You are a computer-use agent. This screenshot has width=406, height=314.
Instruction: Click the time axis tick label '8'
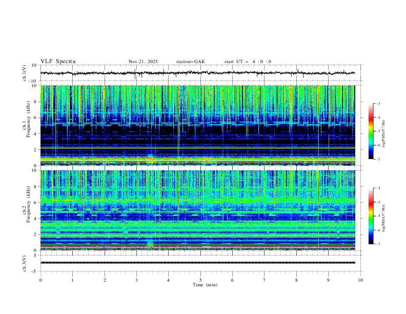[296, 280]
